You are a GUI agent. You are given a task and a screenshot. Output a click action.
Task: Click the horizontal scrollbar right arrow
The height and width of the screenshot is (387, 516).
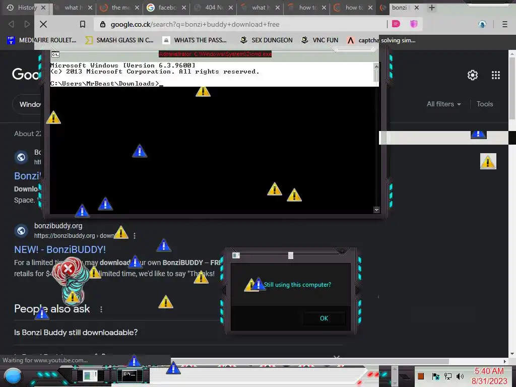click(x=505, y=361)
